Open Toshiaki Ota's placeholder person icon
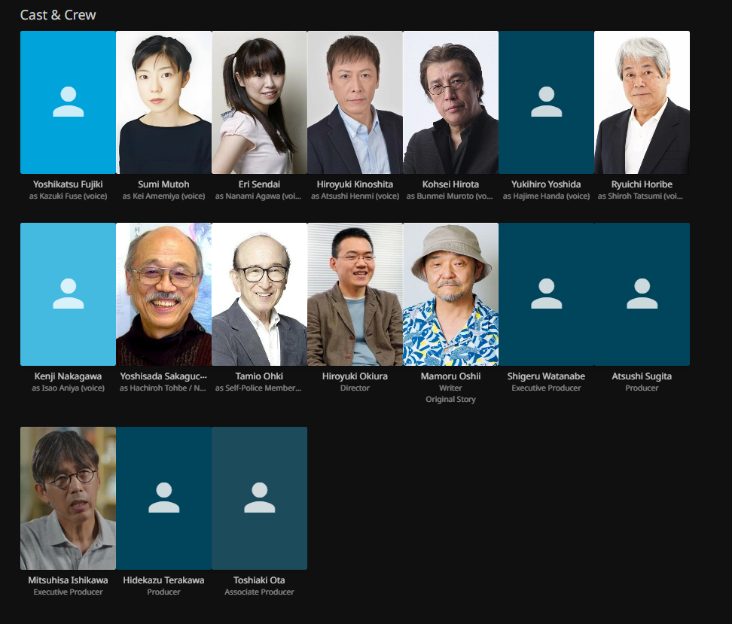The height and width of the screenshot is (624, 732). pyautogui.click(x=259, y=498)
